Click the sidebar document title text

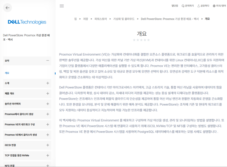pyautogui.click(x=26, y=37)
